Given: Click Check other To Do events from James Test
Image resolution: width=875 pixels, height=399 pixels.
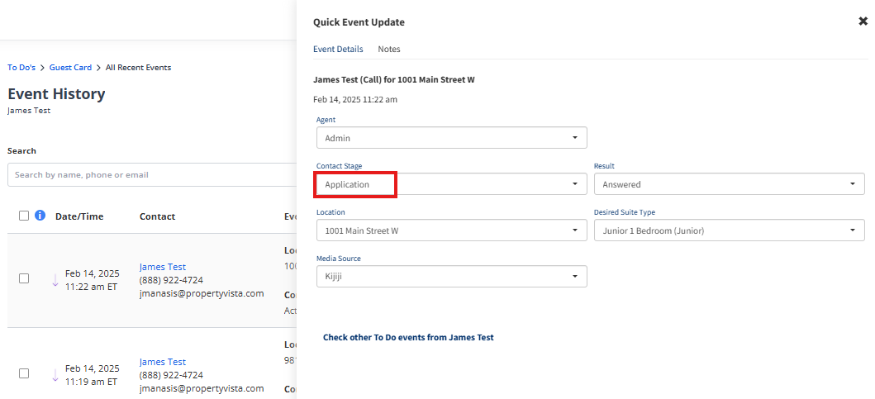Looking at the screenshot, I should [x=408, y=337].
